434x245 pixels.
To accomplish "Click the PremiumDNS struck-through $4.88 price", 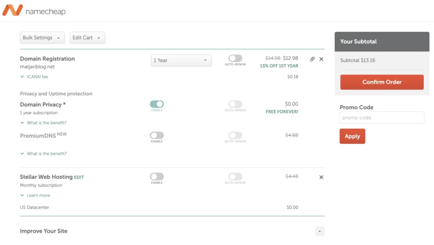I will click(292, 135).
